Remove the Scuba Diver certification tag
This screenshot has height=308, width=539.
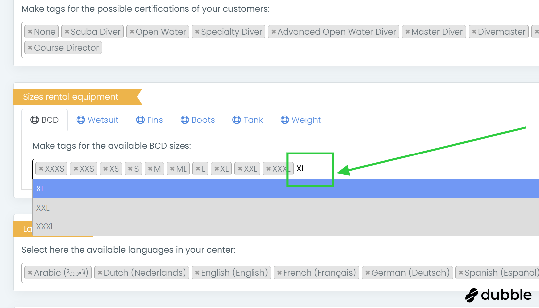tap(67, 32)
